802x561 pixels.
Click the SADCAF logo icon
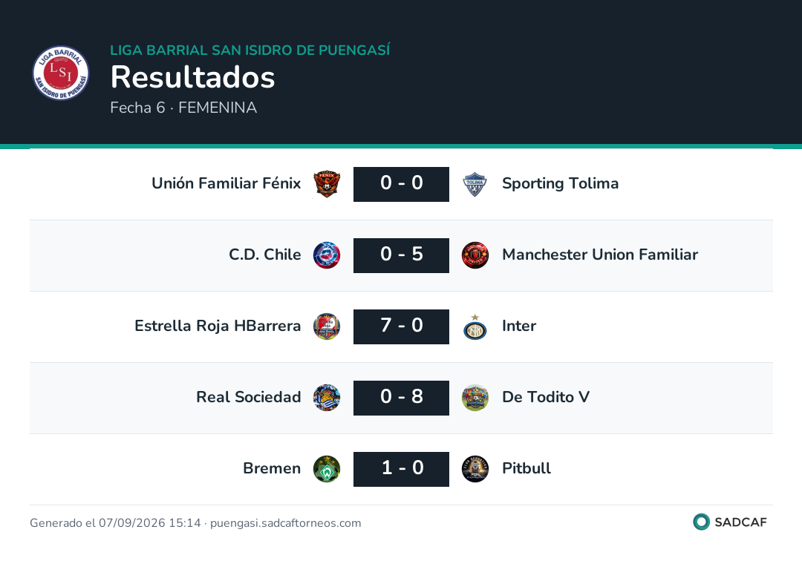pos(701,522)
